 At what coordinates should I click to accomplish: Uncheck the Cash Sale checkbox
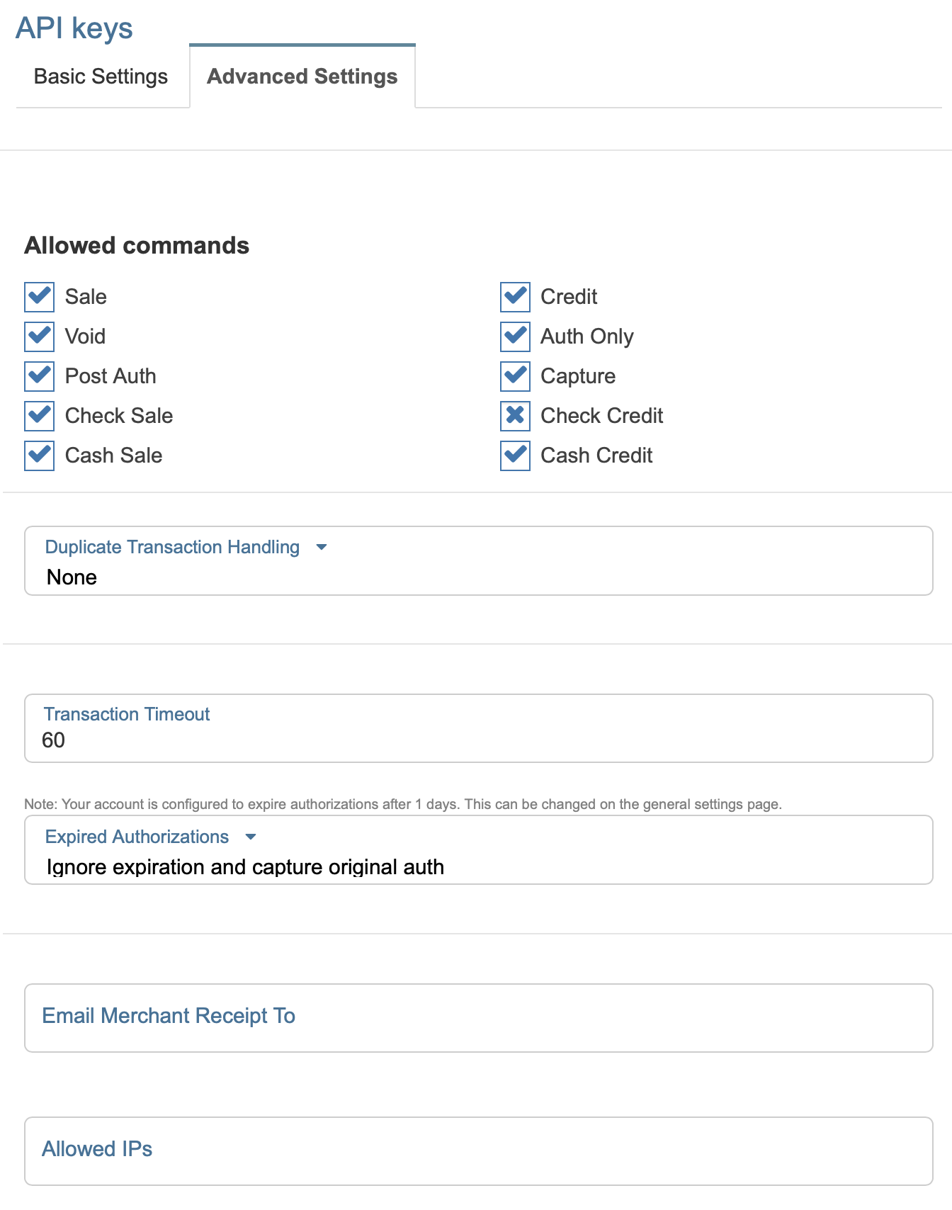click(40, 456)
